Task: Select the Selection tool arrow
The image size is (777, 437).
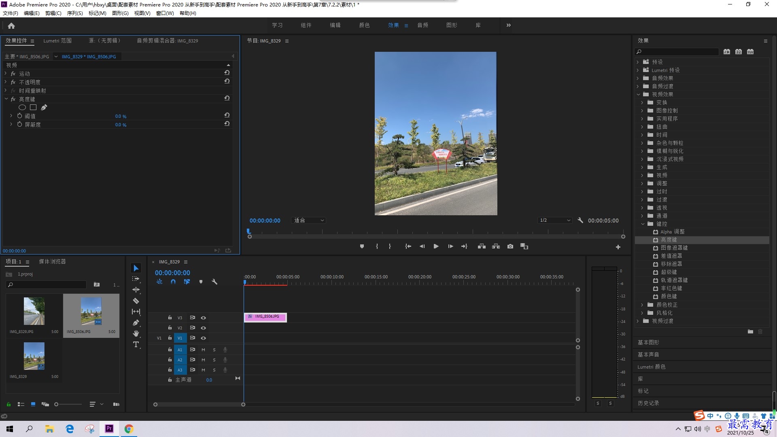Action: pyautogui.click(x=136, y=268)
